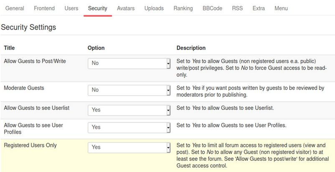Switch to the Extra tab
This screenshot has height=172, width=335.
(x=259, y=8)
